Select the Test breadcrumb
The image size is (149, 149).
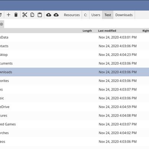[x=108, y=15]
